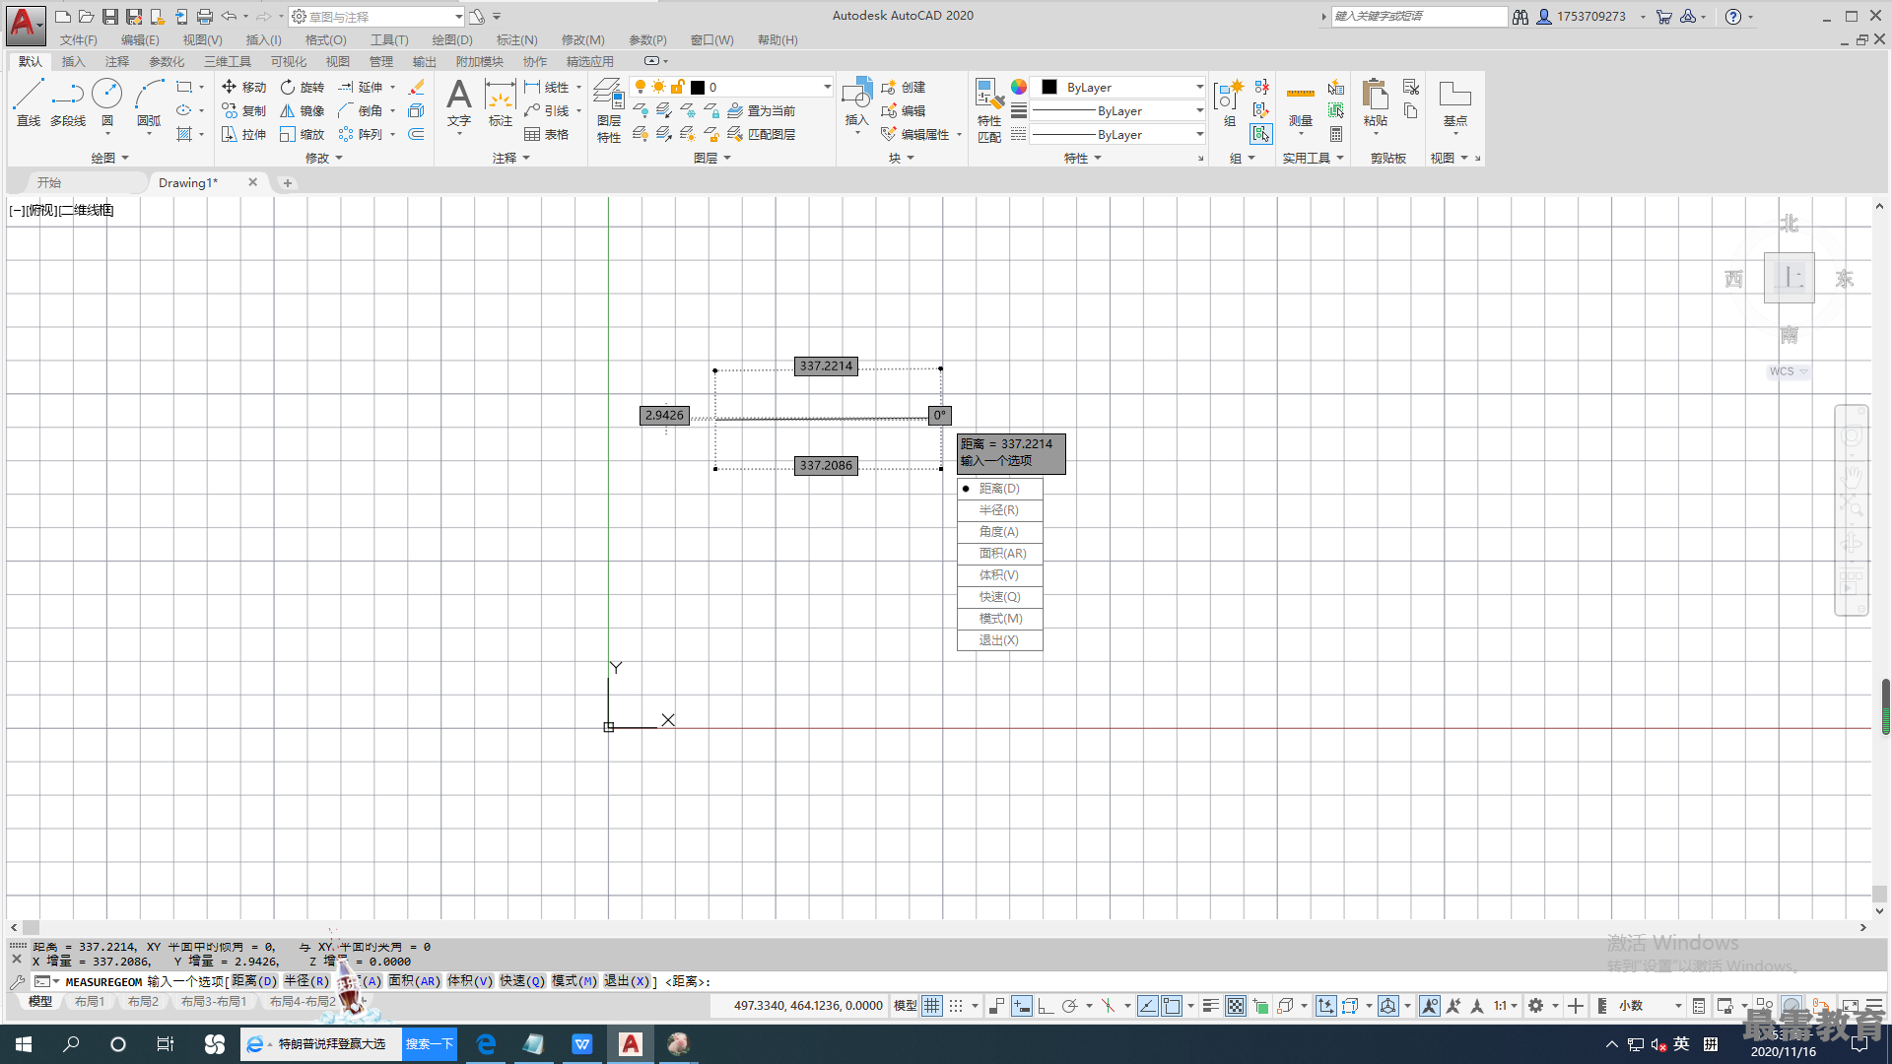Click the black layer color swatch
The width and height of the screenshot is (1892, 1064).
698,87
